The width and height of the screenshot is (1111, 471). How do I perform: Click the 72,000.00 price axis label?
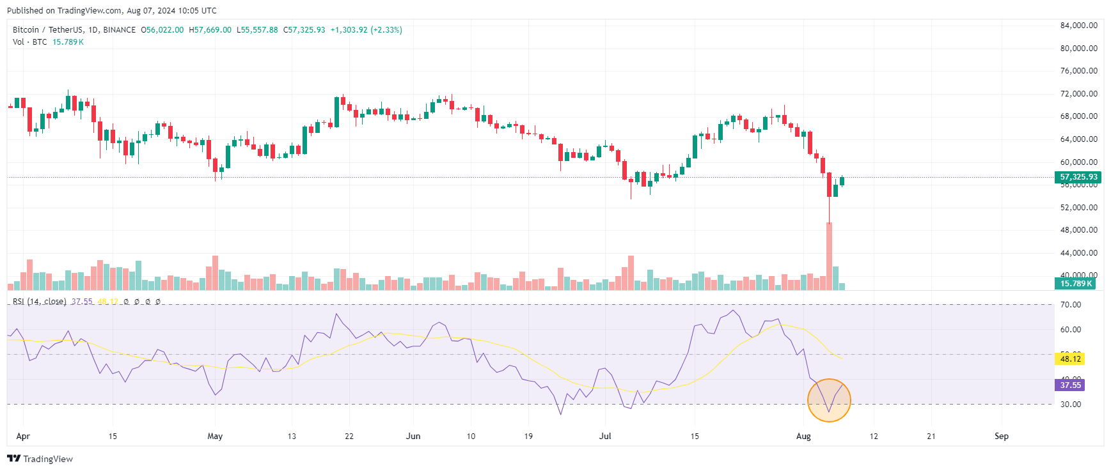[1078, 94]
